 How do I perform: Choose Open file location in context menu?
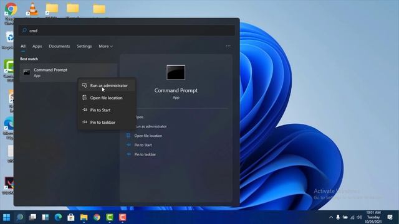pos(107,98)
